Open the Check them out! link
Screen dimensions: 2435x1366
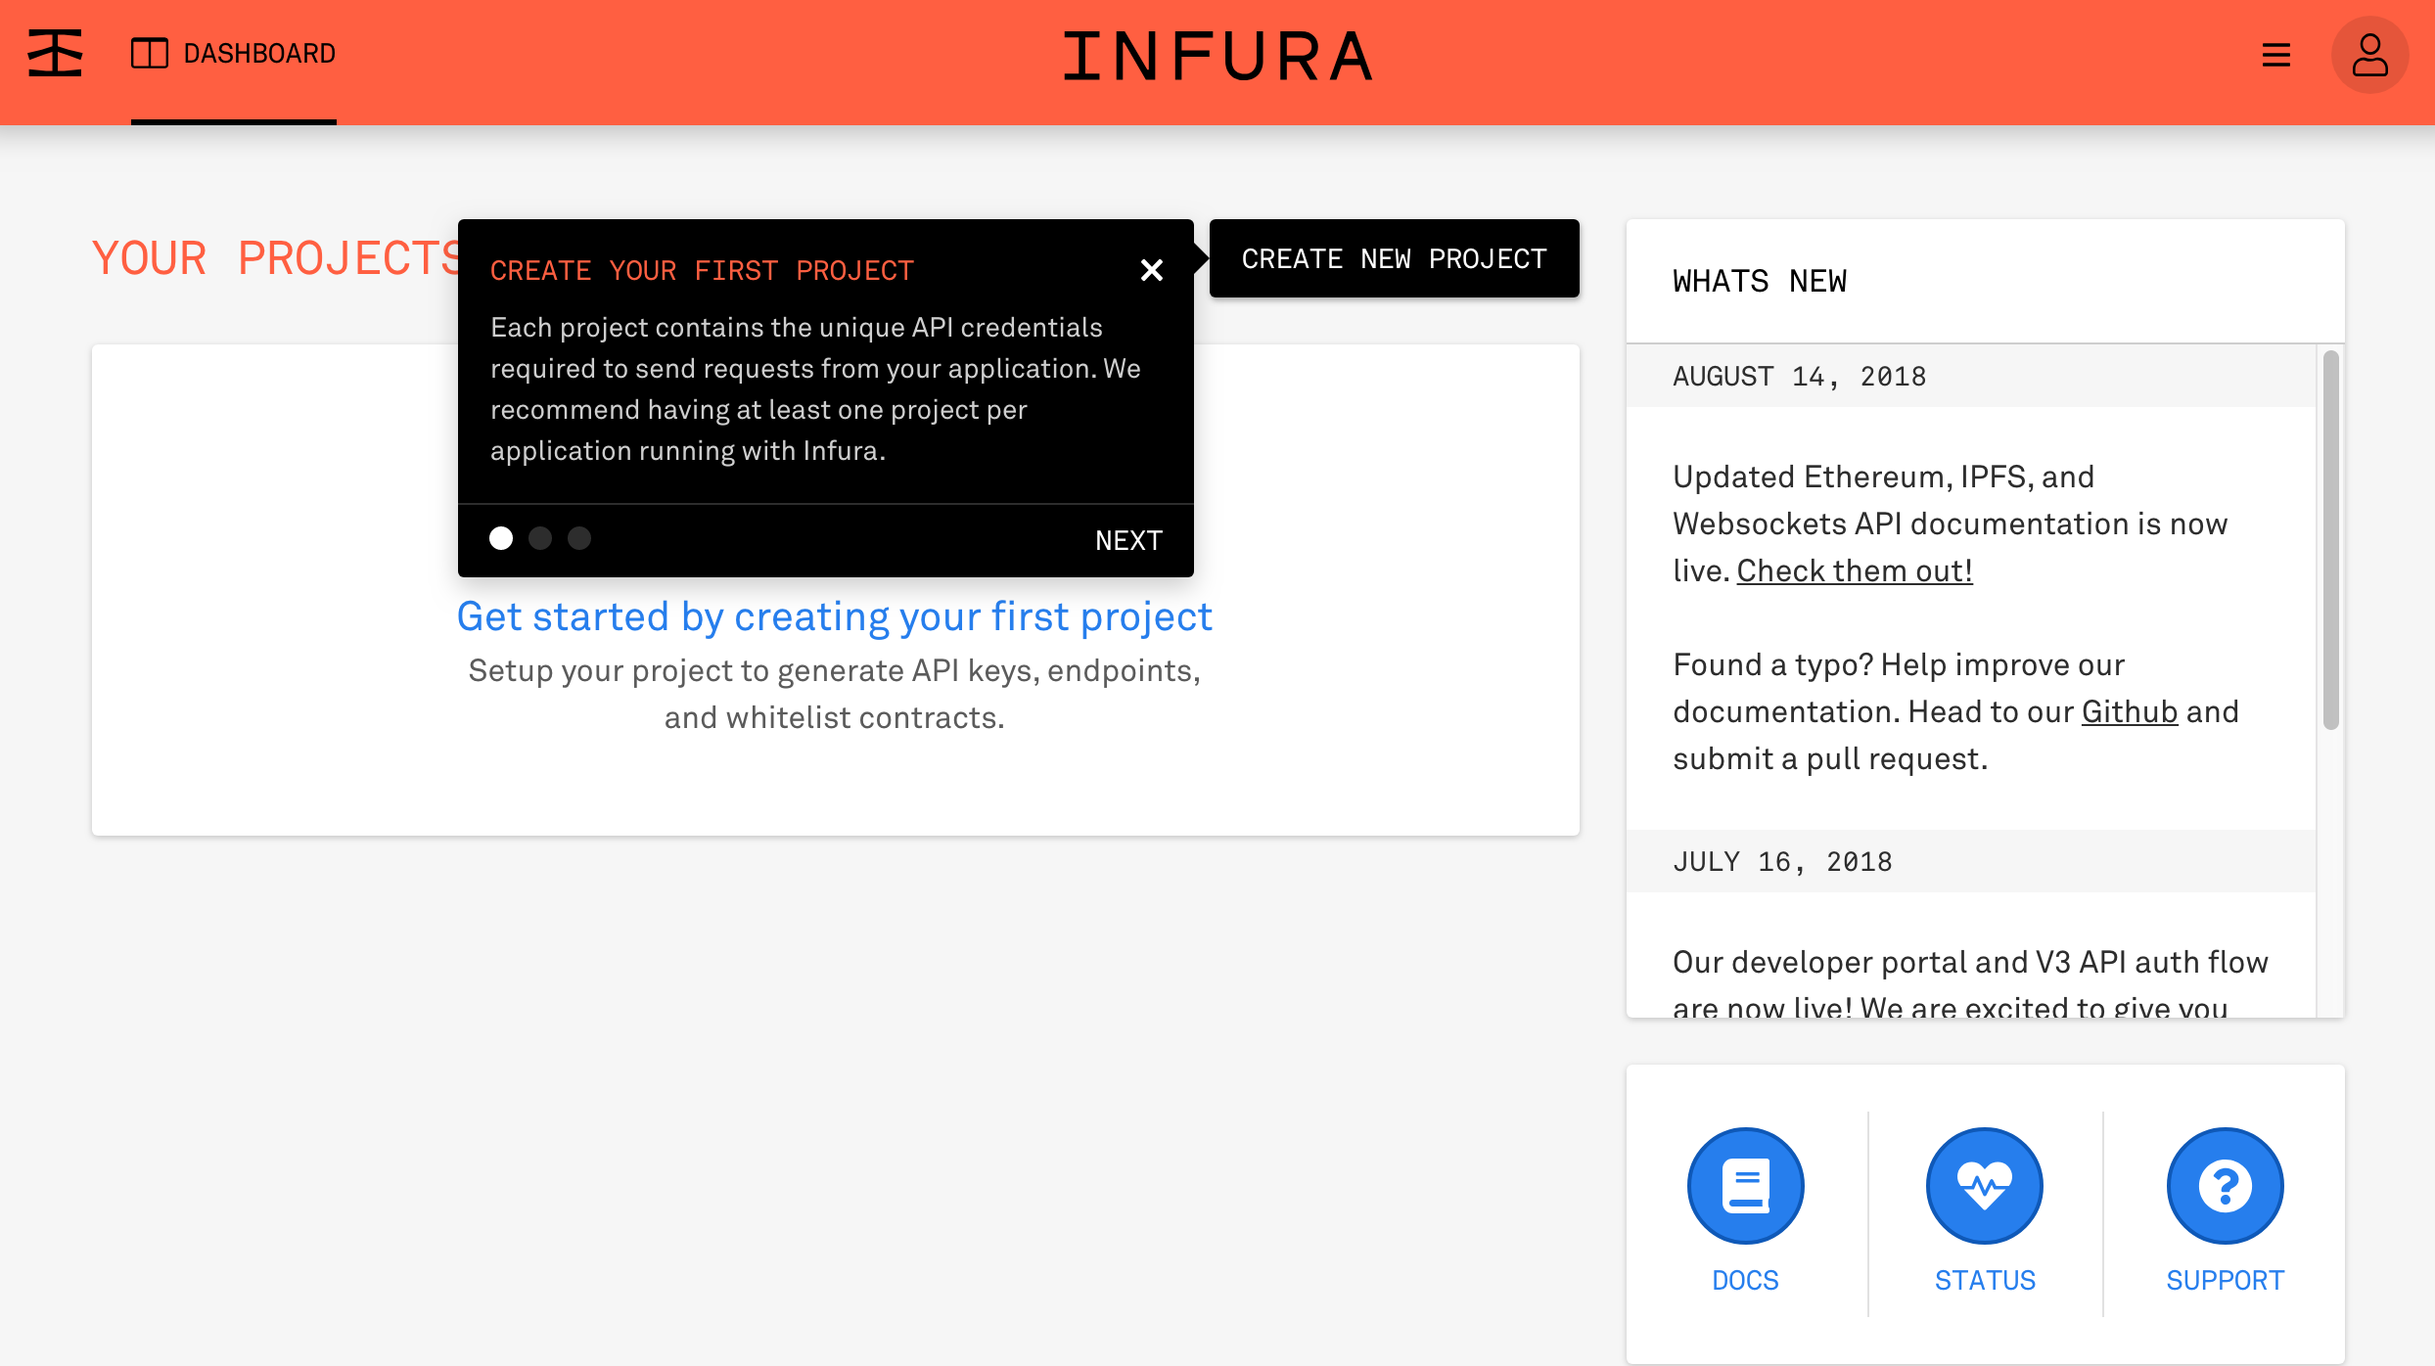[x=1854, y=570]
